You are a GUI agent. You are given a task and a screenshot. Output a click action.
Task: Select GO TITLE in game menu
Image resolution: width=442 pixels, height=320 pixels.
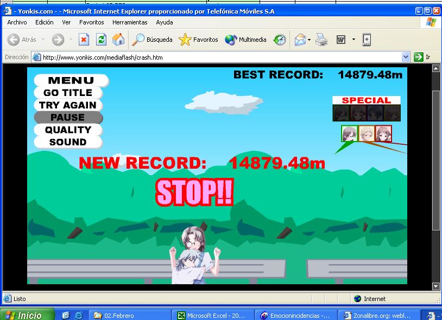click(x=68, y=93)
